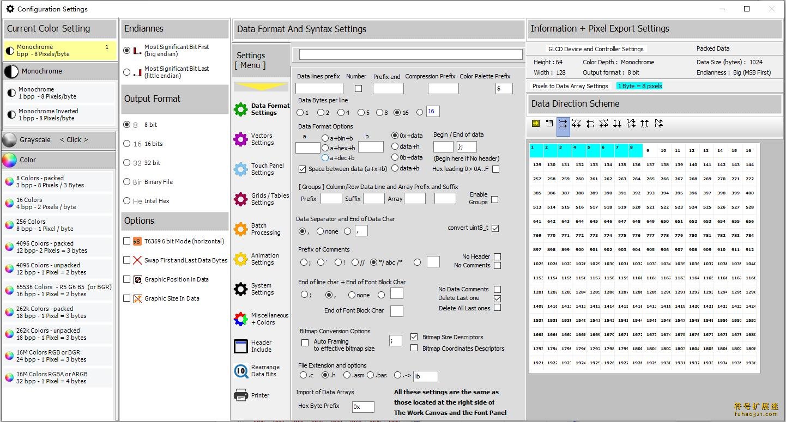The height and width of the screenshot is (422, 786).
Task: Choose the 16 bits output format
Action: point(127,144)
